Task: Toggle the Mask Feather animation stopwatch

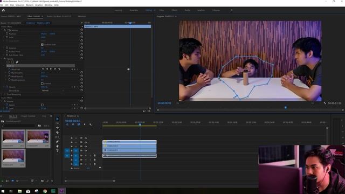Action: (10, 73)
